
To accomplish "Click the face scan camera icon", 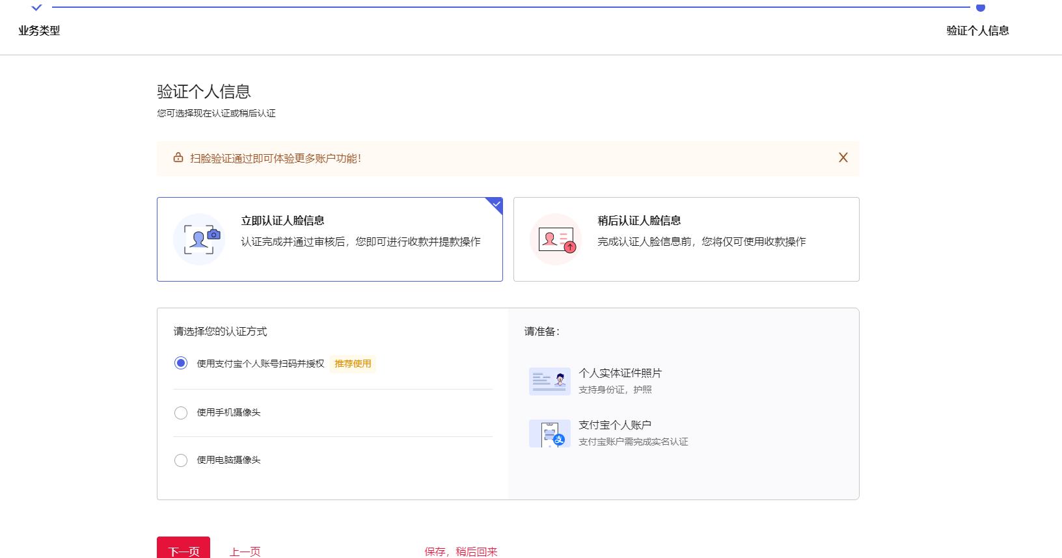I will tap(199, 239).
